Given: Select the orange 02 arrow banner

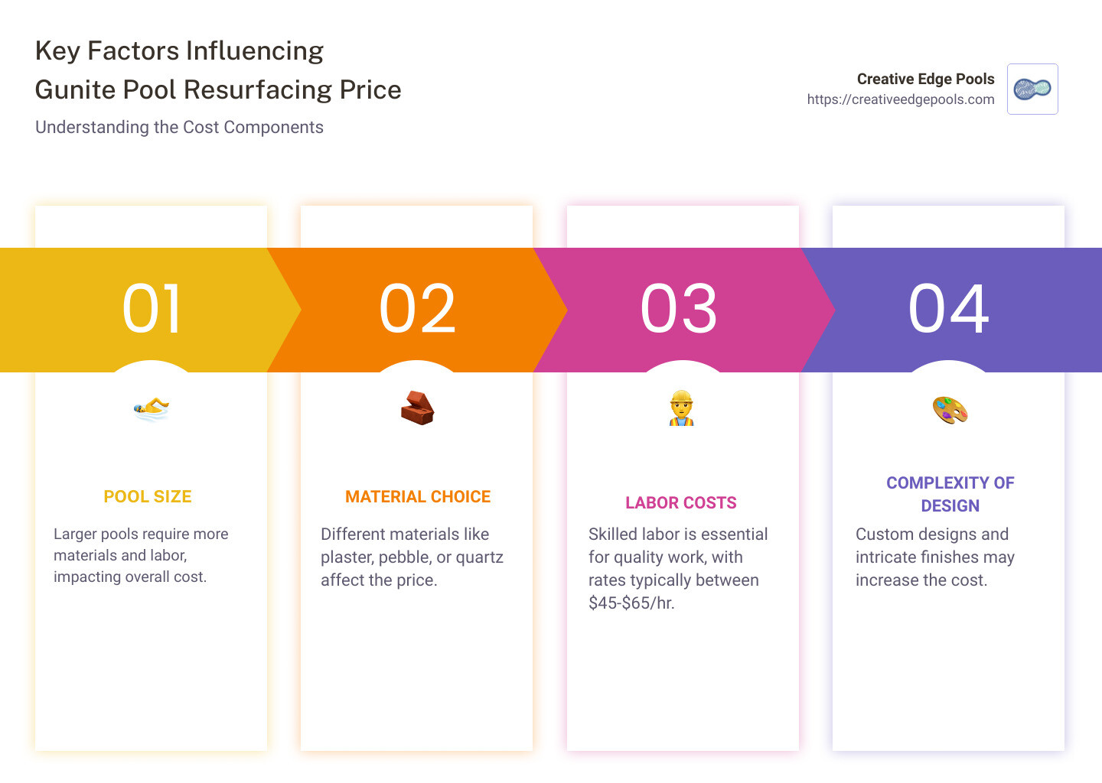Looking at the screenshot, I should pyautogui.click(x=417, y=310).
